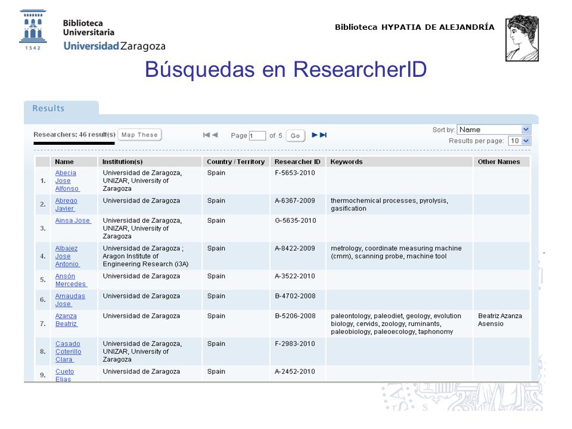
Task: Open the Results per page dropdown
Action: (520, 141)
